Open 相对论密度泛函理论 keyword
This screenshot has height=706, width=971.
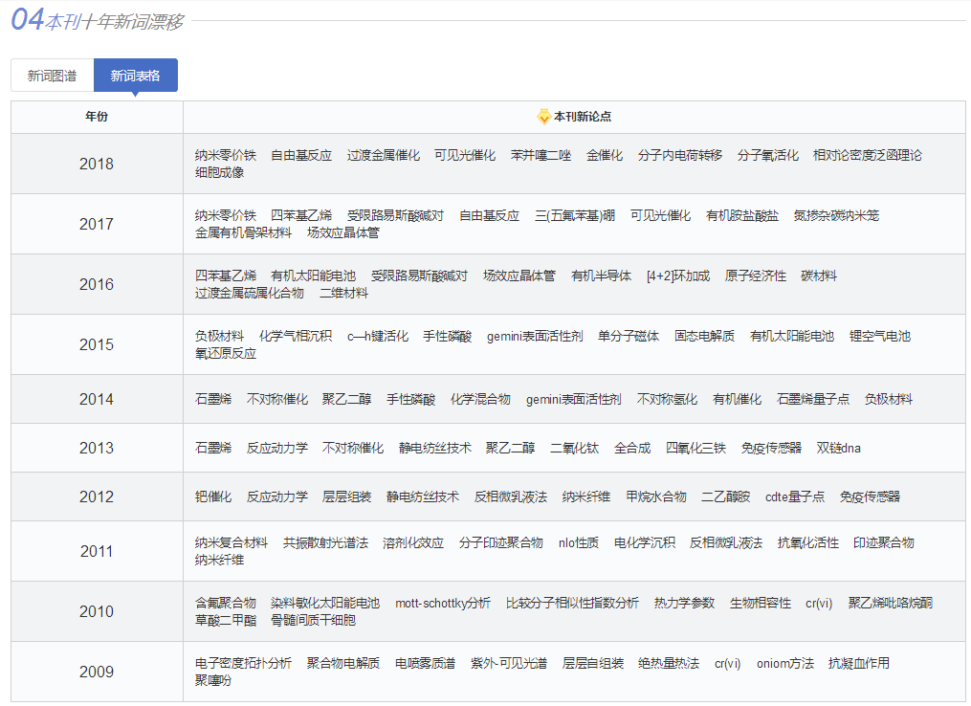[867, 155]
